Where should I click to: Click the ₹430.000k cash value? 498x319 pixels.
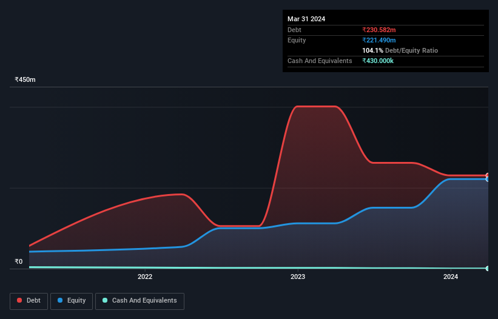tap(378, 61)
